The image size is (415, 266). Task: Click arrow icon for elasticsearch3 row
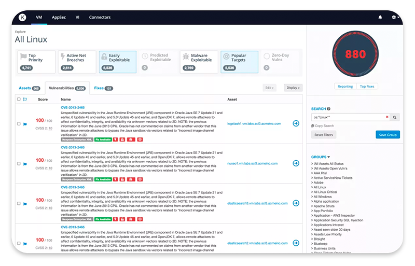(x=296, y=203)
